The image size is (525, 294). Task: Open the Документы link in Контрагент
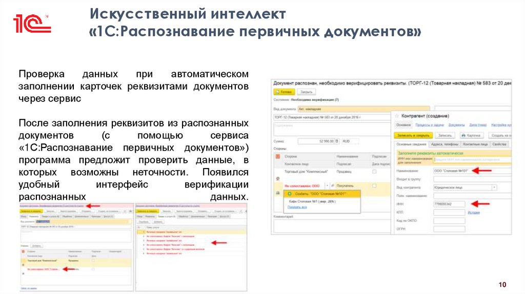pyautogui.click(x=456, y=125)
